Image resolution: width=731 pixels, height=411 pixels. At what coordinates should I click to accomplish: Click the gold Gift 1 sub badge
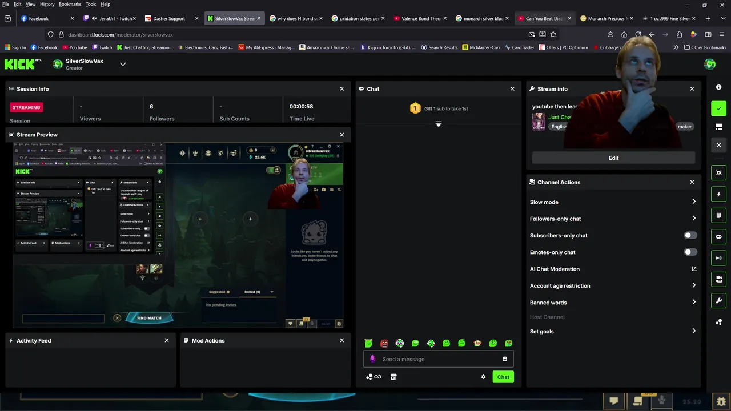coord(415,108)
